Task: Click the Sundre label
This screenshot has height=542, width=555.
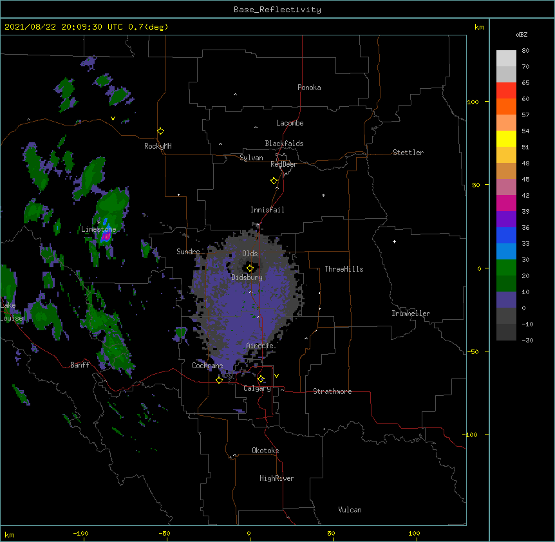Action: point(188,252)
